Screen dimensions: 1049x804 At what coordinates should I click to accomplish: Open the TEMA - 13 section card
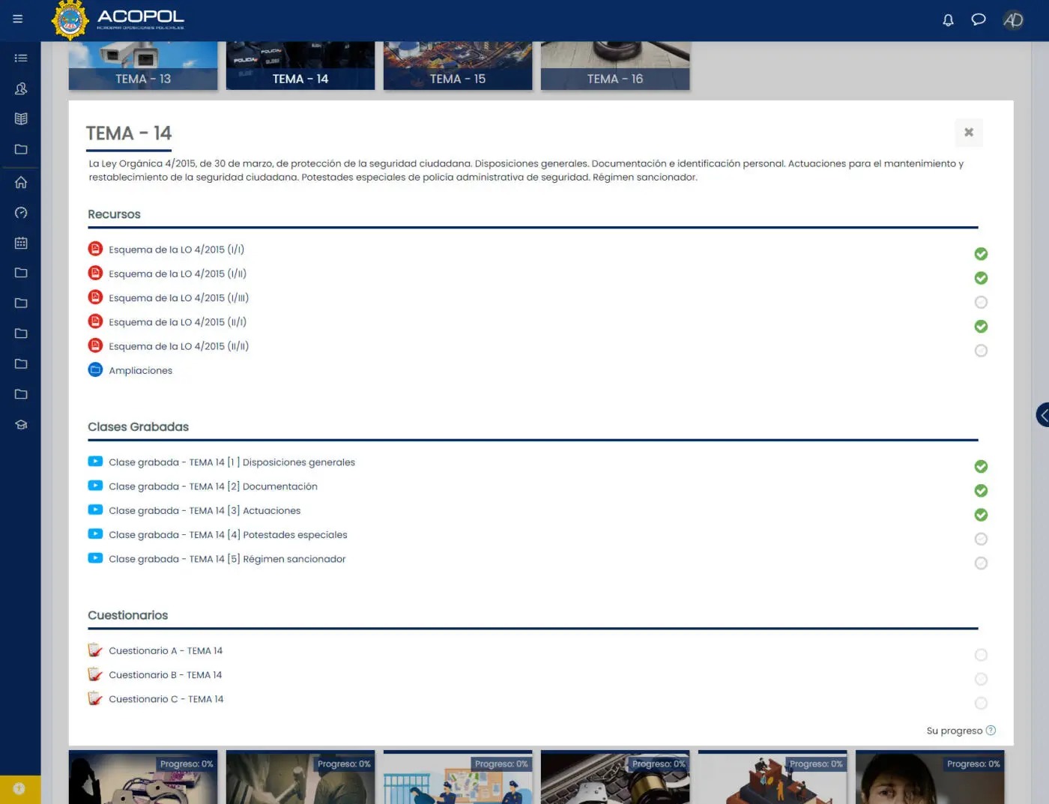point(142,65)
